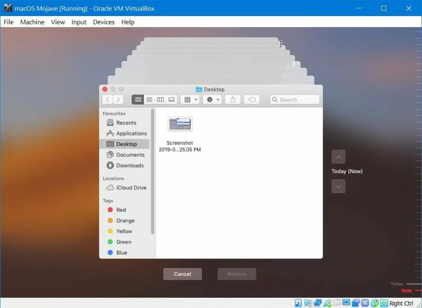This screenshot has height=308, width=422.
Task: Click the Favourites sidebar heading
Action: [114, 114]
